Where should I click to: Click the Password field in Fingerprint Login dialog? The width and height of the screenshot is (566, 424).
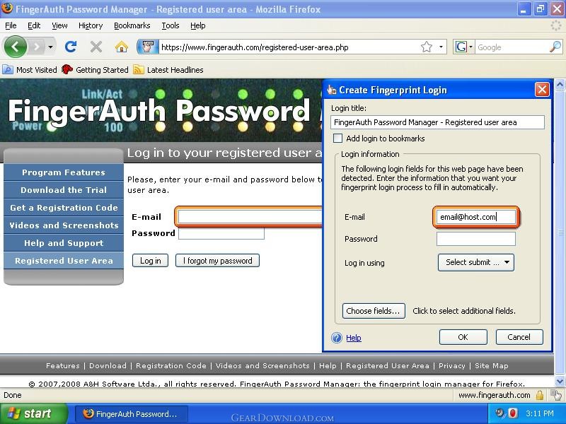tap(475, 239)
